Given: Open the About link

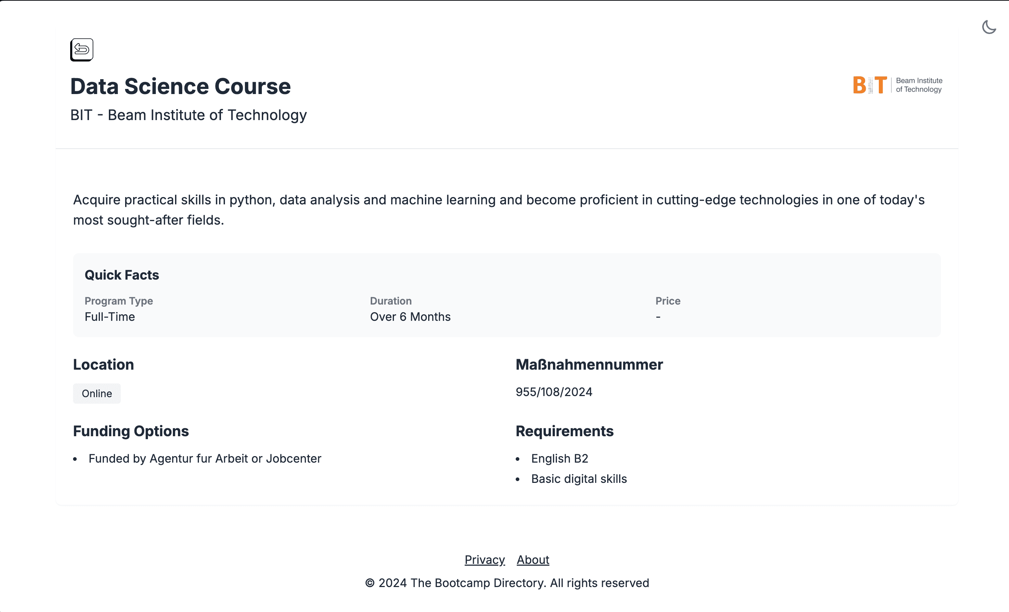Looking at the screenshot, I should [x=532, y=560].
